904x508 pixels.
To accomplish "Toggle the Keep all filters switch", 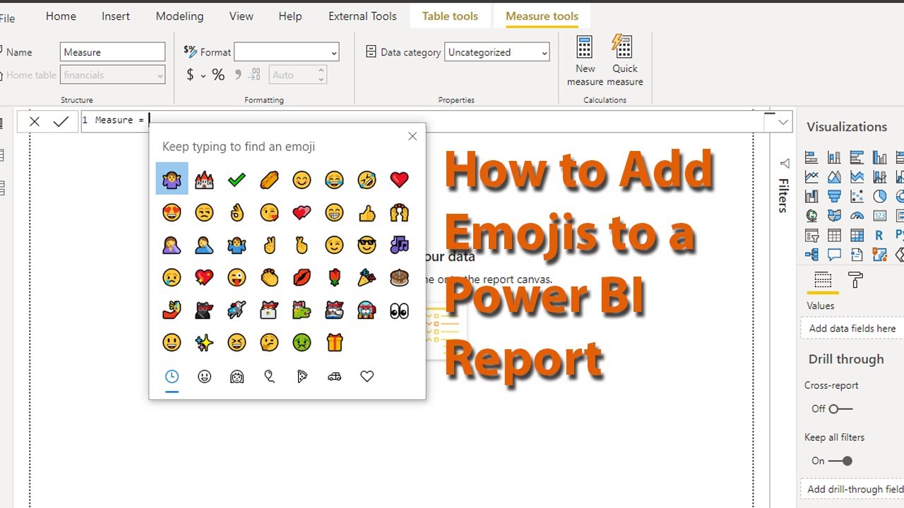I will pyautogui.click(x=840, y=461).
